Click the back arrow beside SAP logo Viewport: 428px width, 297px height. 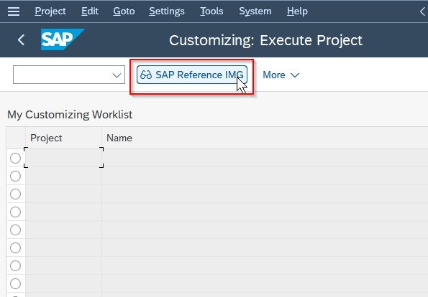pyautogui.click(x=21, y=40)
